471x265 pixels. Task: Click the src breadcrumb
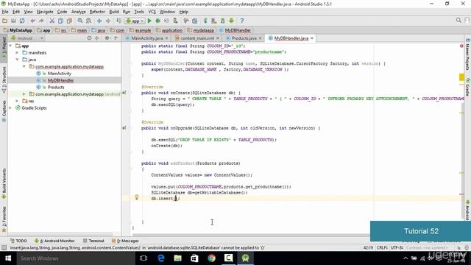coord(63,30)
